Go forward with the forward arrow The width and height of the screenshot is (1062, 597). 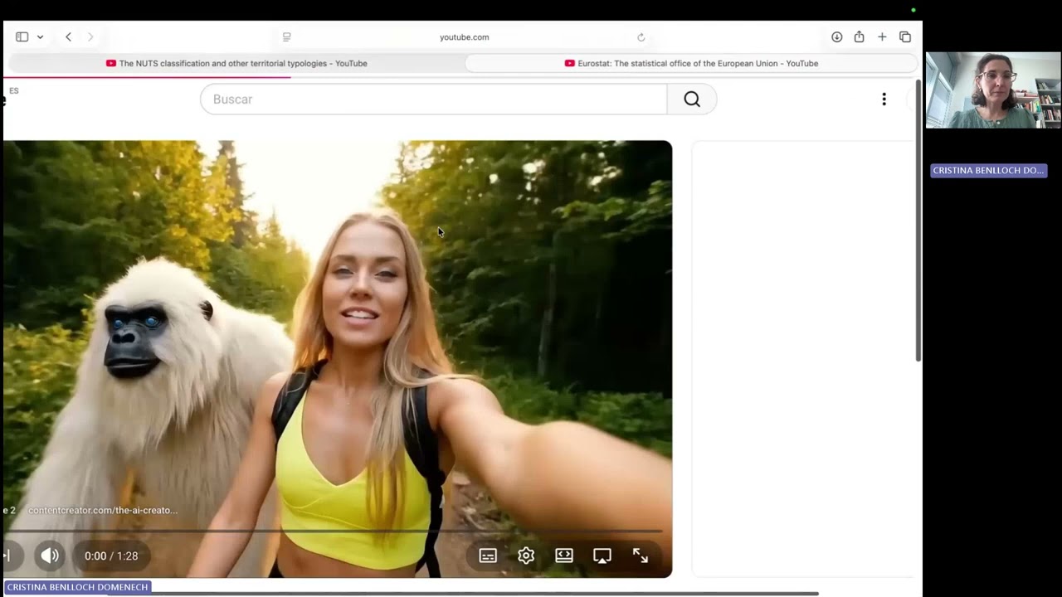point(90,36)
